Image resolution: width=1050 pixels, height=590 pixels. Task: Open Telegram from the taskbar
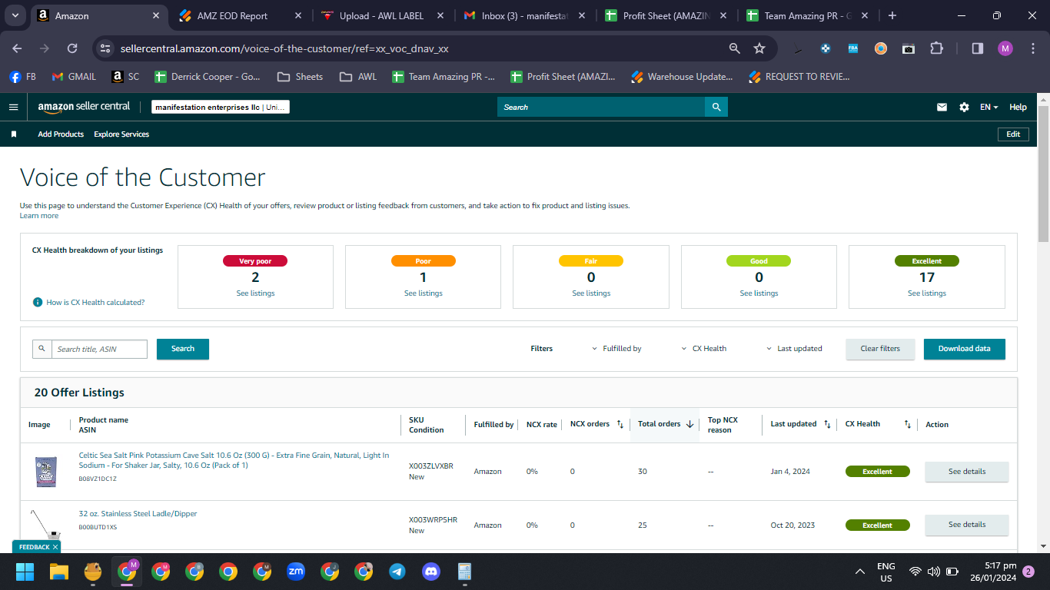pyautogui.click(x=397, y=572)
